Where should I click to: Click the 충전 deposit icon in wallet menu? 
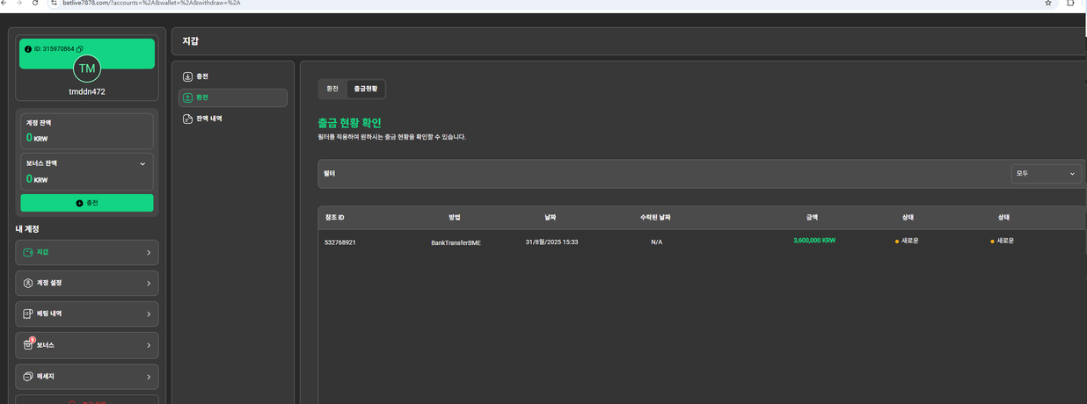point(187,76)
